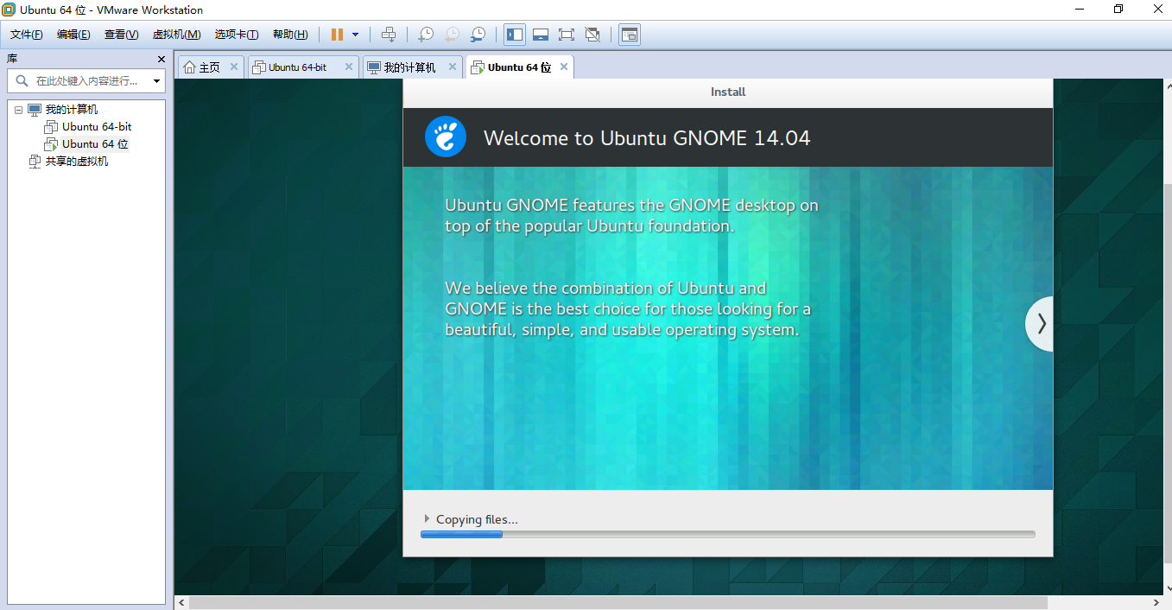The image size is (1172, 610).
Task: Close the 我的计算机 tab
Action: tap(452, 67)
